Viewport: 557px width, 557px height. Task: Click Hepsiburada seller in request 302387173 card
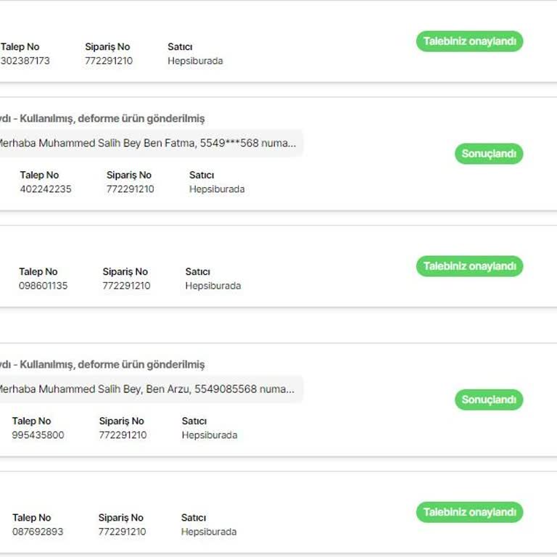195,61
